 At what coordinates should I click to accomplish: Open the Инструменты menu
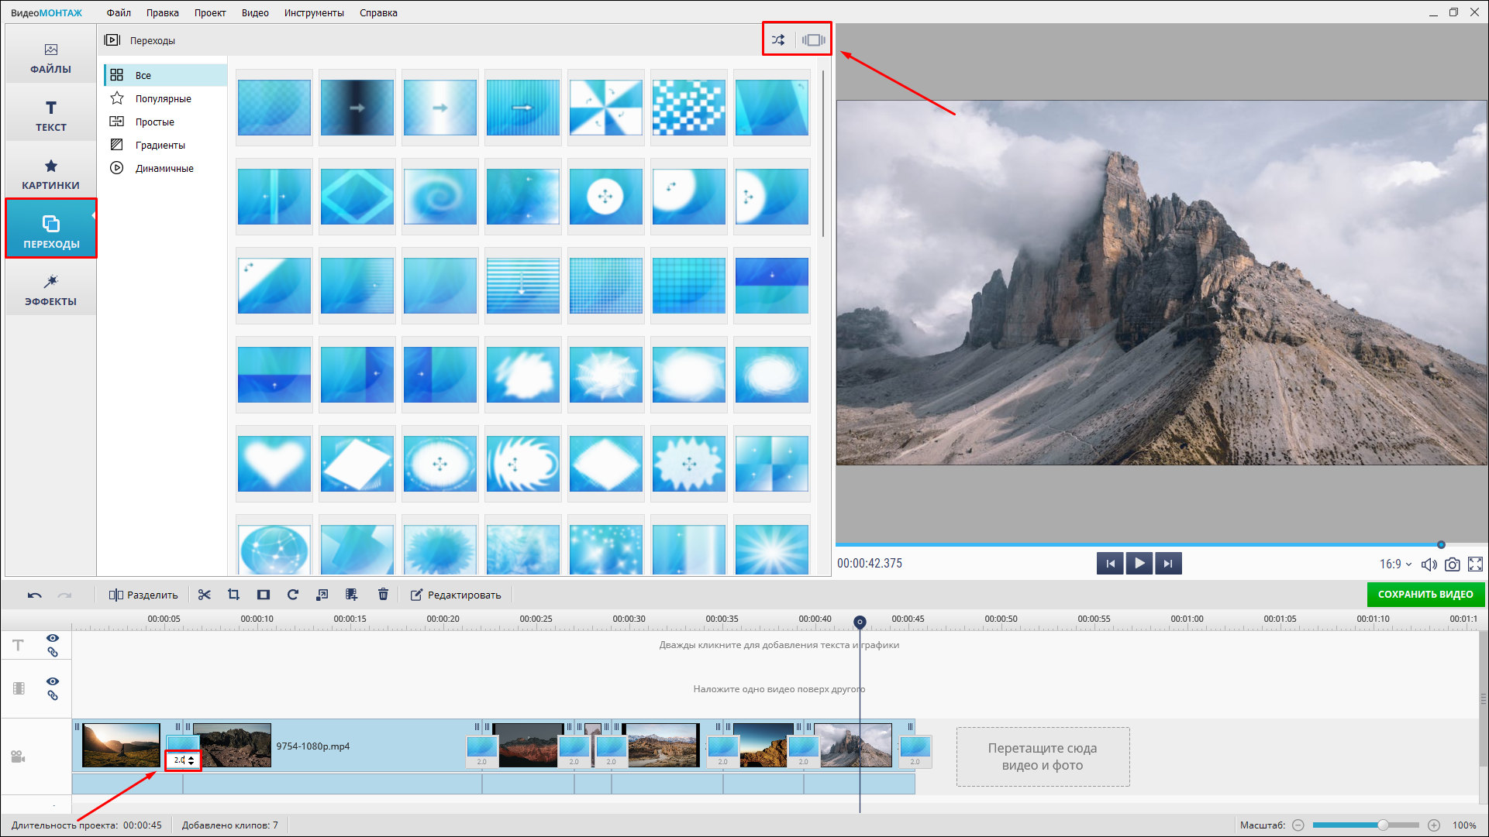coord(313,12)
